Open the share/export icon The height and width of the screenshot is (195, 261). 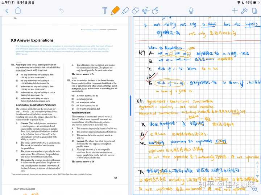18,10
